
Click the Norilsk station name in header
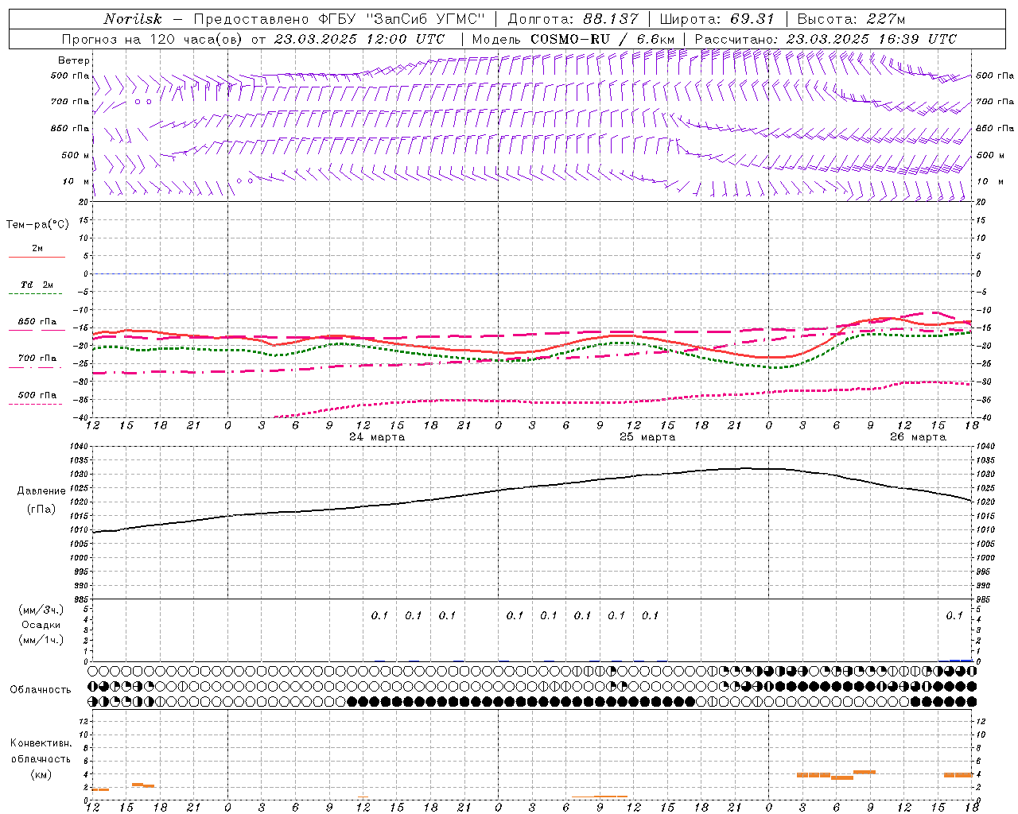click(x=133, y=19)
